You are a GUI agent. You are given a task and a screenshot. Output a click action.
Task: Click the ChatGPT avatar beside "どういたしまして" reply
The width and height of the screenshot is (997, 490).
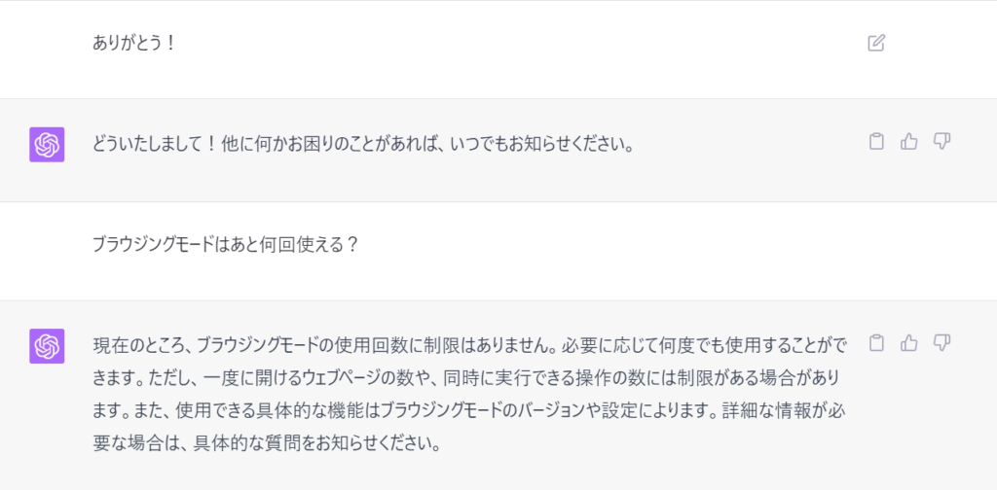[47, 145]
